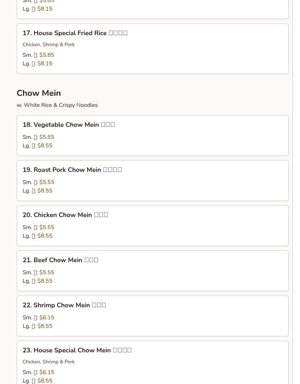Viewport: 300px width, 384px height.
Task: Select the Chow Mein section heading
Action: coord(39,93)
